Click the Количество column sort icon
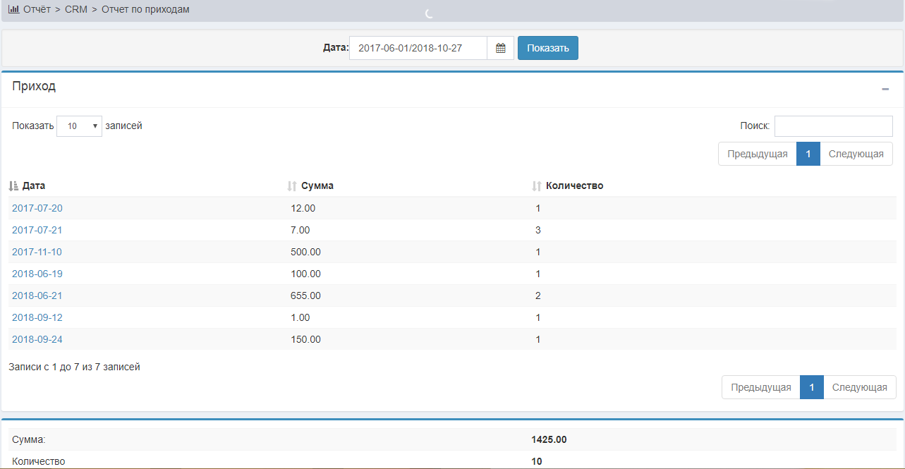This screenshot has height=469, width=905. [x=537, y=186]
